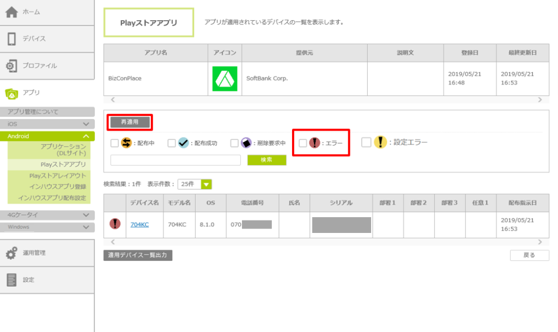Viewport: 558px width, 332px height.
Task: Enable the 配布中 filter checkbox
Action: (x=114, y=143)
